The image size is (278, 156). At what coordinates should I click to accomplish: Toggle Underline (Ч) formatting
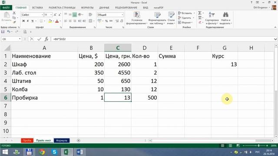32,21
